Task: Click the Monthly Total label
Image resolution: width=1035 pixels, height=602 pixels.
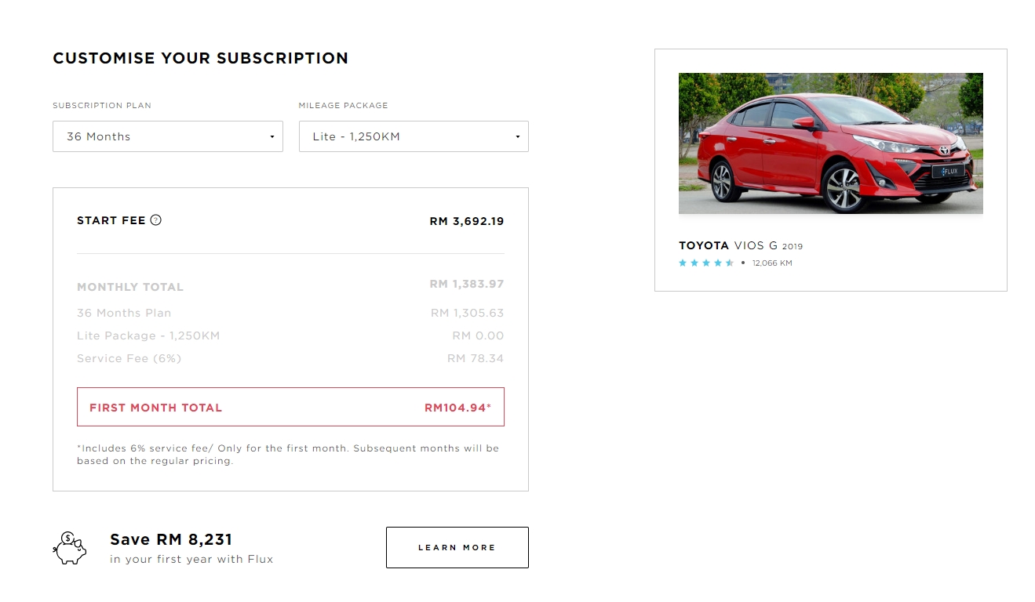Action: coord(130,287)
